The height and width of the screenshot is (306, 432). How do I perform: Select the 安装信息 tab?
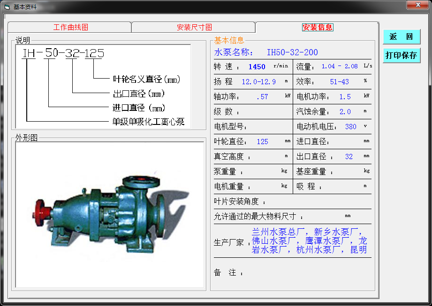pos(318,27)
